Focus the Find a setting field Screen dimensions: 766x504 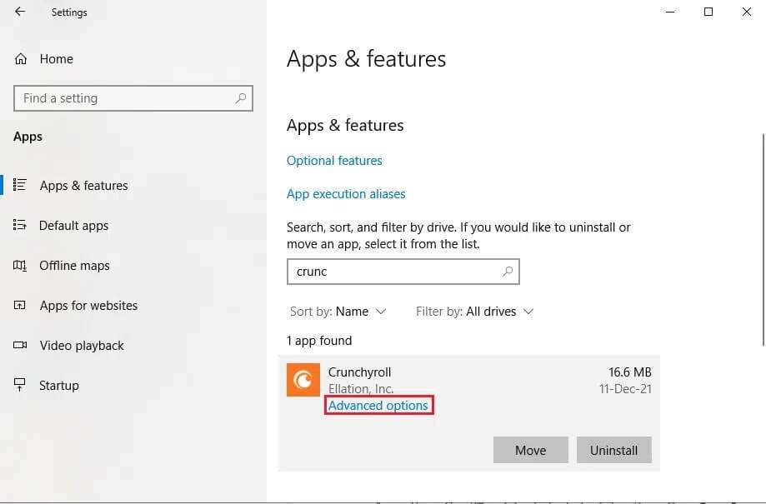[133, 98]
